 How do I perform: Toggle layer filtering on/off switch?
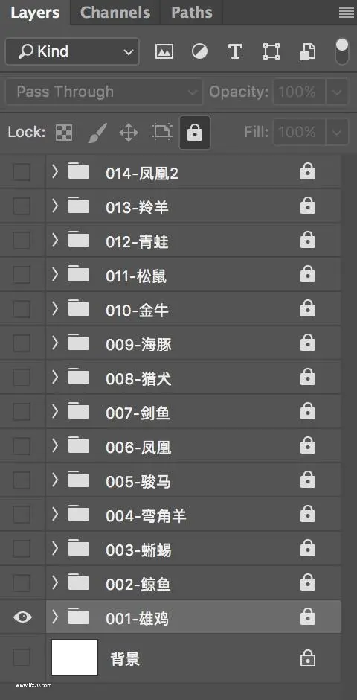click(342, 51)
